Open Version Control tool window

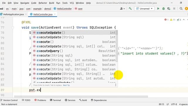9,100
